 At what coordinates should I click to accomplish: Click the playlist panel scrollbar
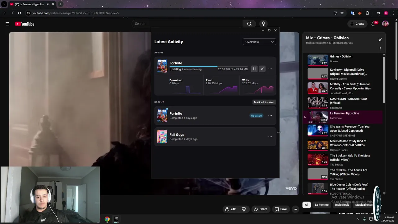click(x=384, y=79)
